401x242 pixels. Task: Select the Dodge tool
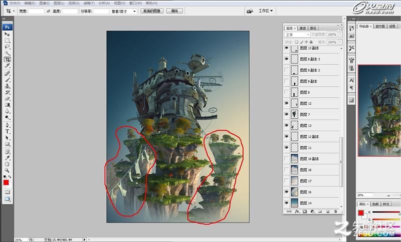point(7,117)
